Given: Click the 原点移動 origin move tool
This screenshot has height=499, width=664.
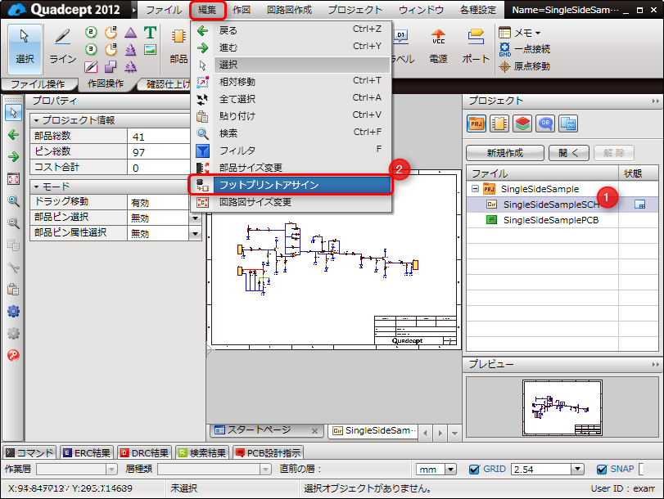Looking at the screenshot, I should point(525,66).
